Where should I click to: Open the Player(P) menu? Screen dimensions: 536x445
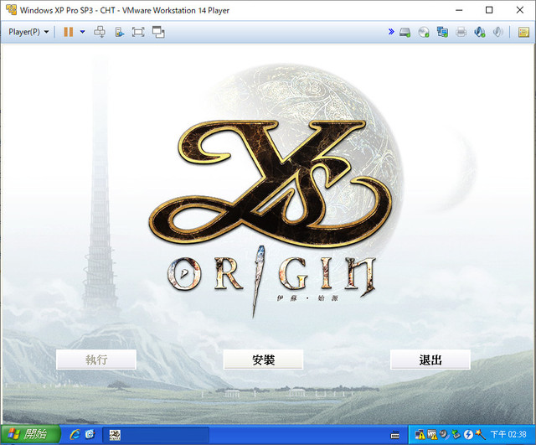(x=28, y=32)
